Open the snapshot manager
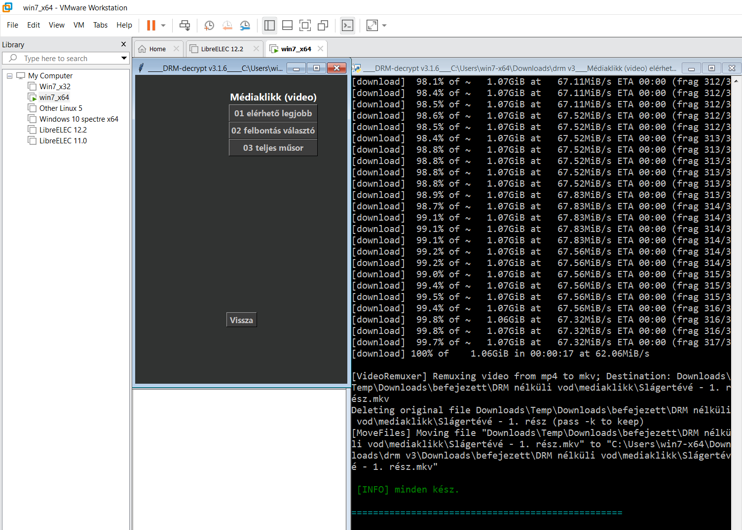The height and width of the screenshot is (530, 742). coord(245,25)
